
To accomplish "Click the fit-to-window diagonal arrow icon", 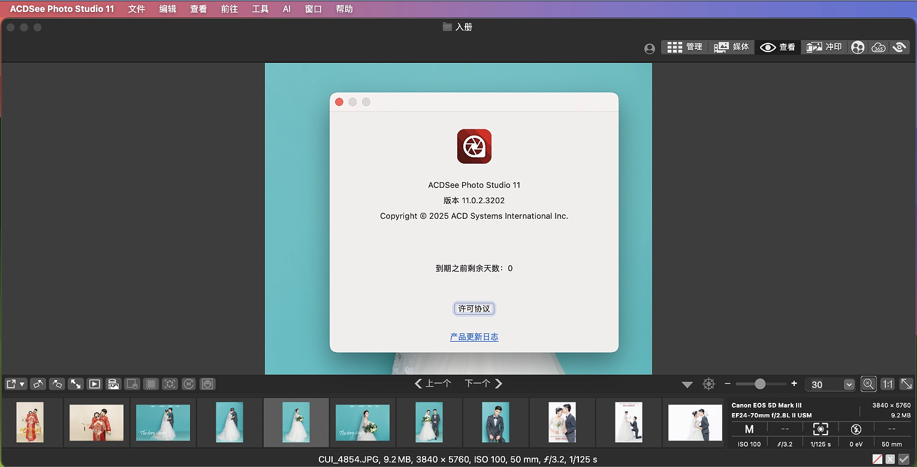I will click(906, 384).
